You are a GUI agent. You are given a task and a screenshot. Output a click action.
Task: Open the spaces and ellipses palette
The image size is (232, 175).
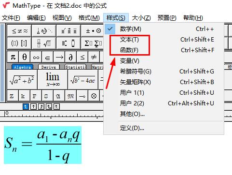(x=44, y=30)
